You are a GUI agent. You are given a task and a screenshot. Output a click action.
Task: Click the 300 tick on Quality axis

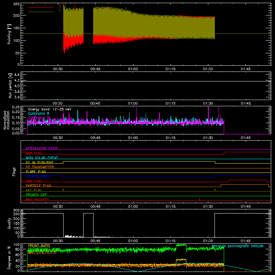[x=16, y=210]
